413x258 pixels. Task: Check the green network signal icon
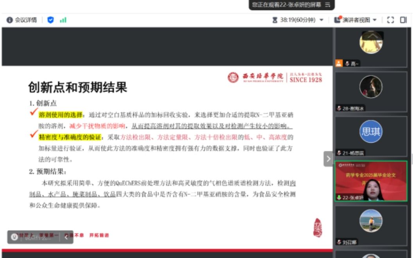coord(63,20)
